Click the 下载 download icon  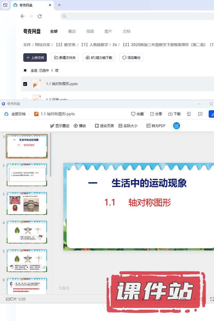tap(170, 114)
